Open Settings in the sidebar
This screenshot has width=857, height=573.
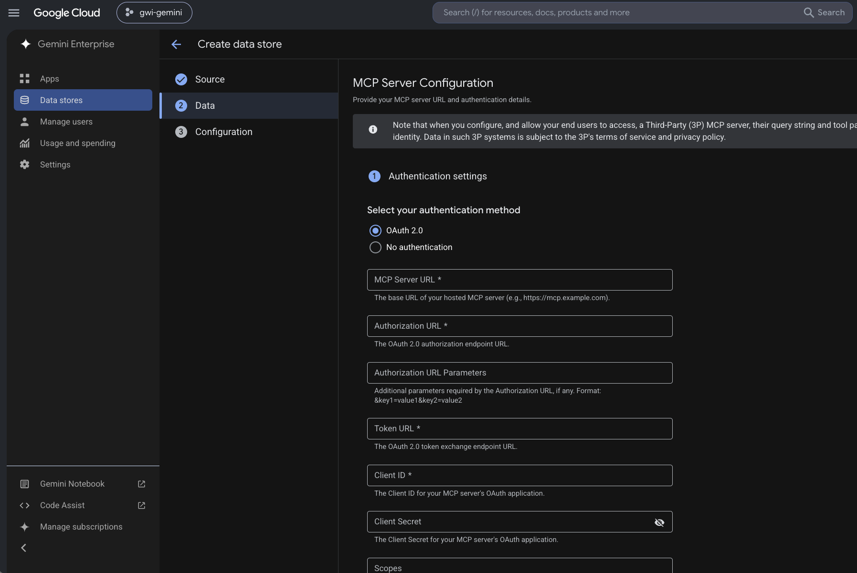pyautogui.click(x=83, y=165)
